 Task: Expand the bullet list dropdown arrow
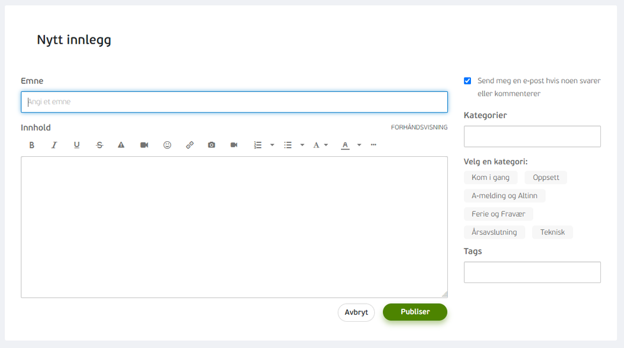click(x=302, y=145)
